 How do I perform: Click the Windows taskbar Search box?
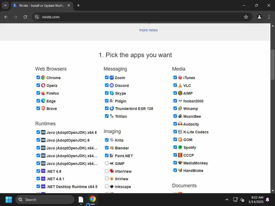pyautogui.click(x=45, y=200)
